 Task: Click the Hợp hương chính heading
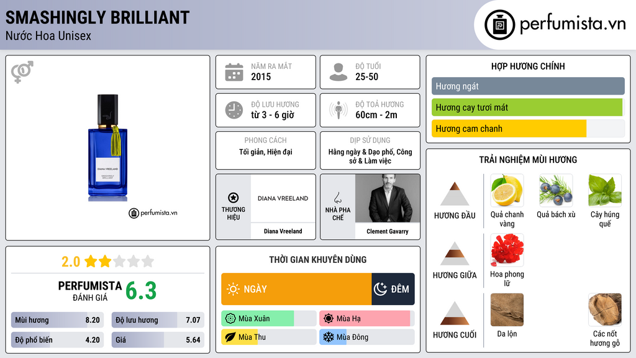pyautogui.click(x=528, y=66)
